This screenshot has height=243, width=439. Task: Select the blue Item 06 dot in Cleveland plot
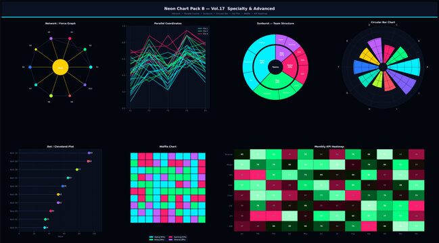coord(63,186)
